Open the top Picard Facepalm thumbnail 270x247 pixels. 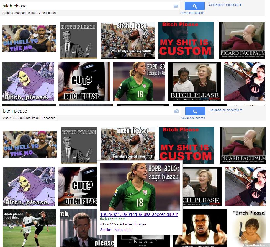tap(242, 40)
